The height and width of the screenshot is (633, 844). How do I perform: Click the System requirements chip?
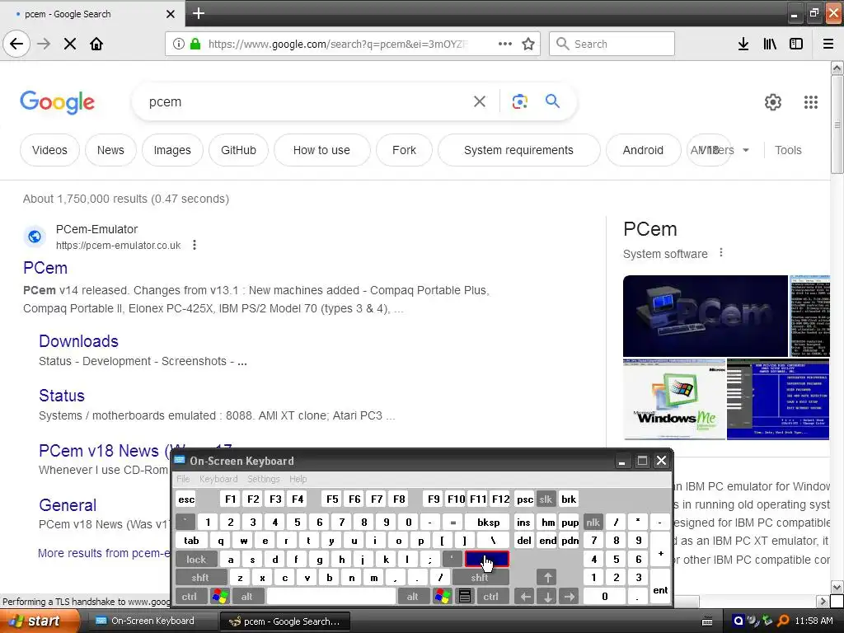(x=519, y=150)
